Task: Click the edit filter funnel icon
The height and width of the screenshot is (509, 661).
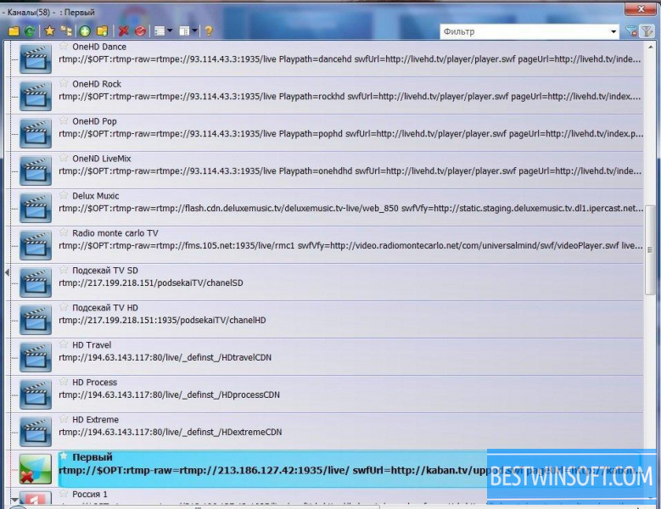Action: click(647, 31)
